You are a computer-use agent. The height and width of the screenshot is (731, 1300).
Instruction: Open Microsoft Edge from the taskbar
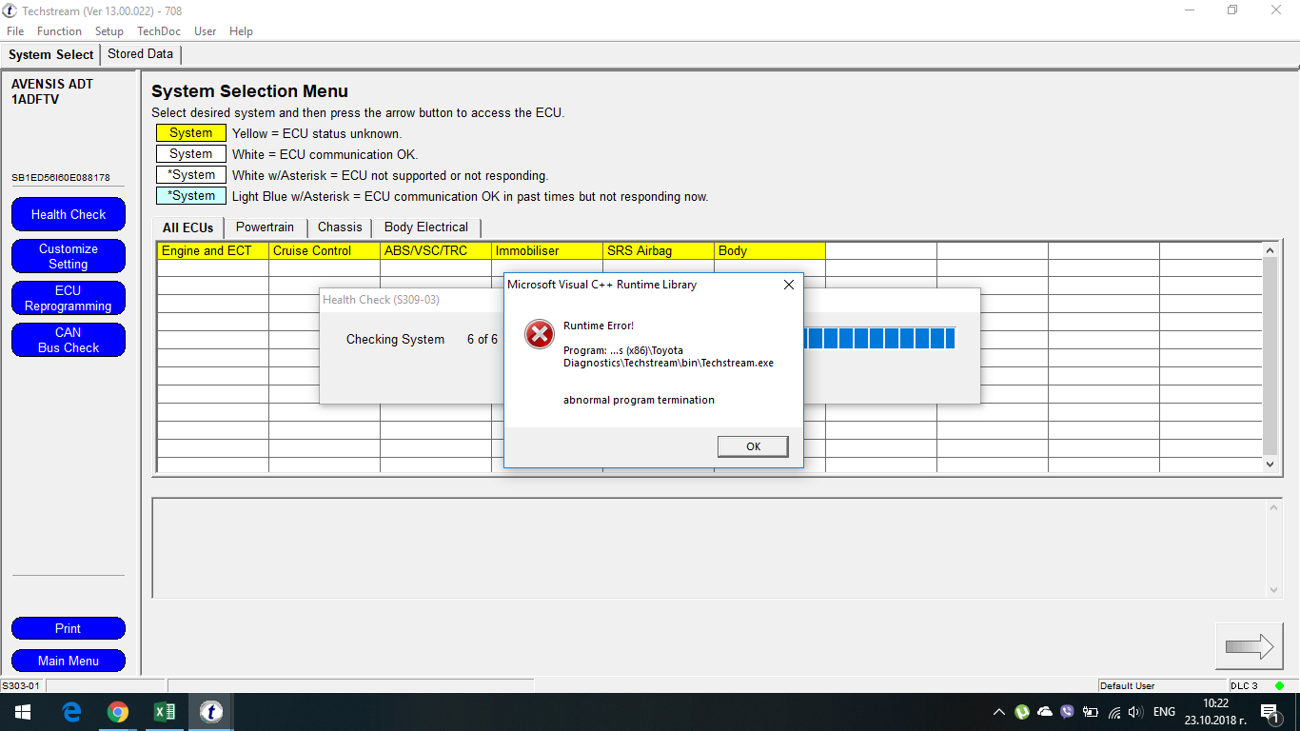click(x=71, y=712)
